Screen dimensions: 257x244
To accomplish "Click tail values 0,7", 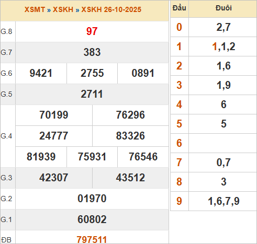I will click(224, 162).
